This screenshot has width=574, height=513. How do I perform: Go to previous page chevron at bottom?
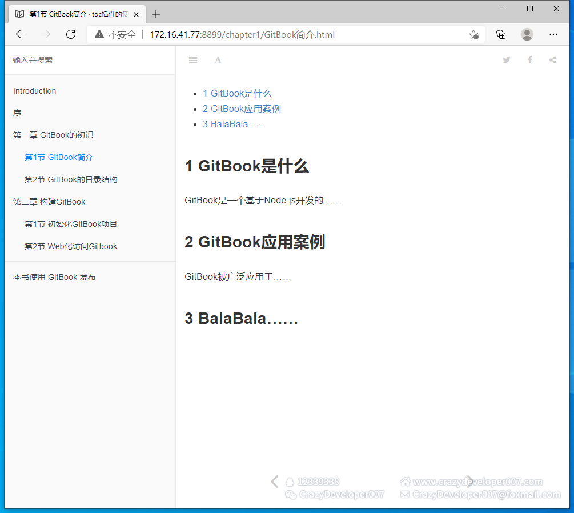[275, 482]
